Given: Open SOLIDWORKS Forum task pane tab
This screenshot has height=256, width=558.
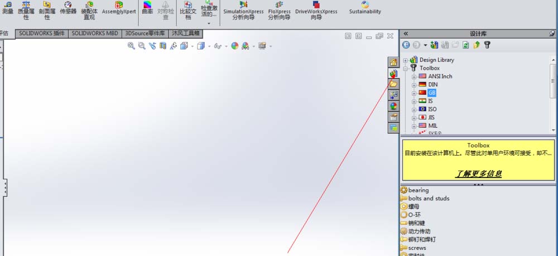Looking at the screenshot, I should (x=393, y=128).
